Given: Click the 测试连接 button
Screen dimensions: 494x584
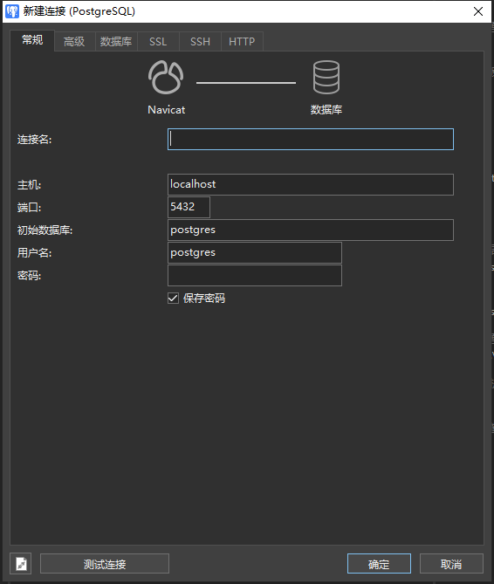Looking at the screenshot, I should 105,564.
